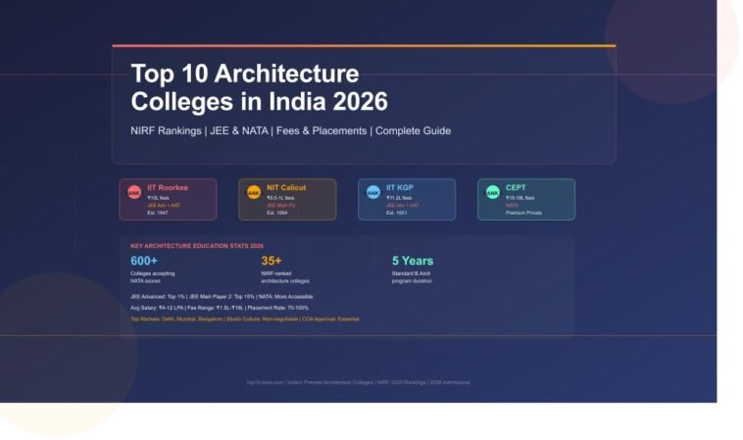The height and width of the screenshot is (440, 743).
Task: Click "Standard B.Arch program duration" caption
Action: 412,277
